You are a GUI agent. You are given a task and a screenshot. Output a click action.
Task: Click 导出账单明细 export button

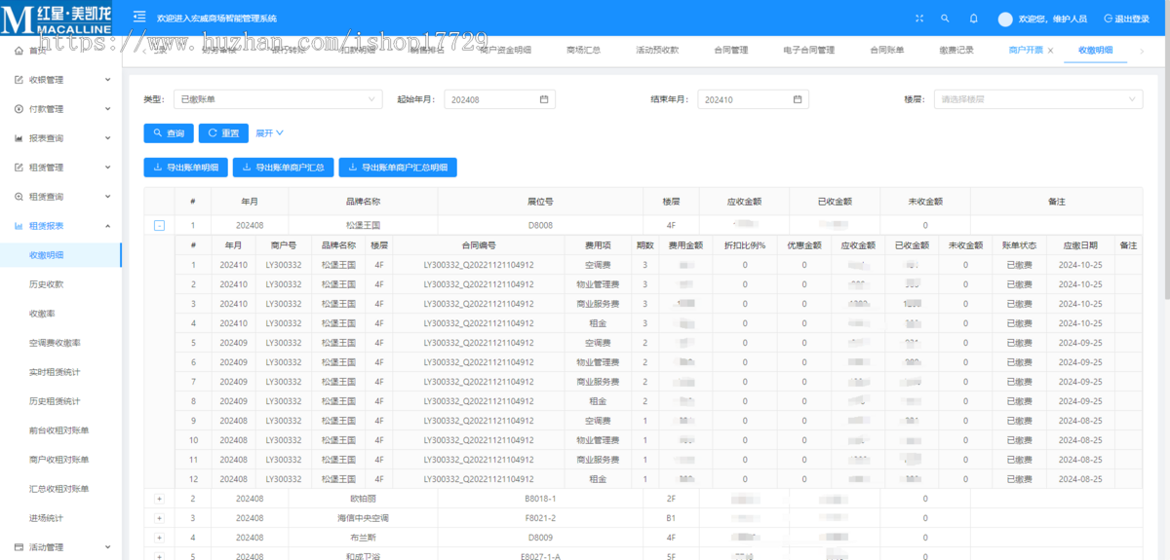(x=186, y=168)
